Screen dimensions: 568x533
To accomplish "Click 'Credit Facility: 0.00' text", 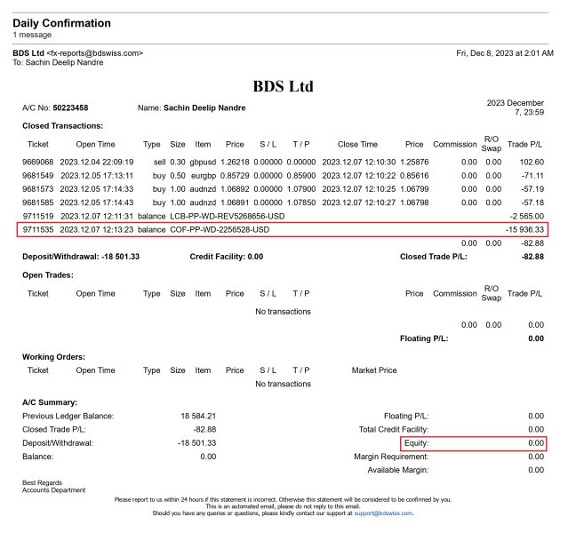I will pos(227,257).
